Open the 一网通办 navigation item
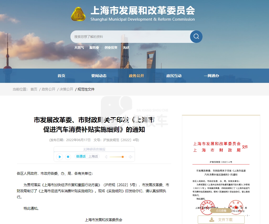This screenshot has height=224, width=269. (211, 76)
